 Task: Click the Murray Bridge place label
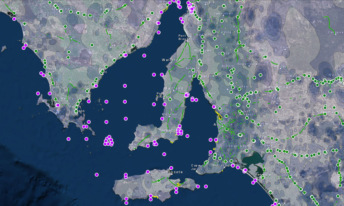260,135
